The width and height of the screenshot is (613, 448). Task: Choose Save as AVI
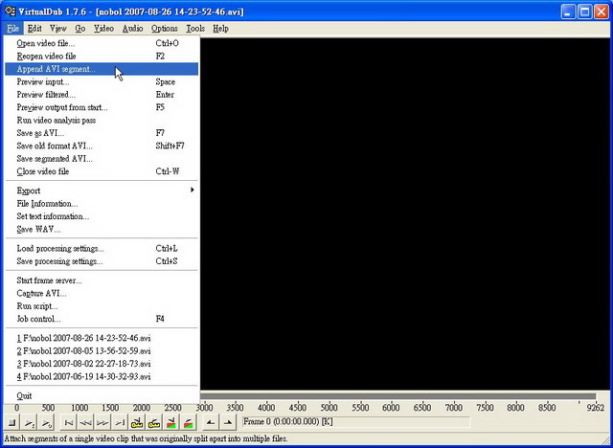point(102,133)
